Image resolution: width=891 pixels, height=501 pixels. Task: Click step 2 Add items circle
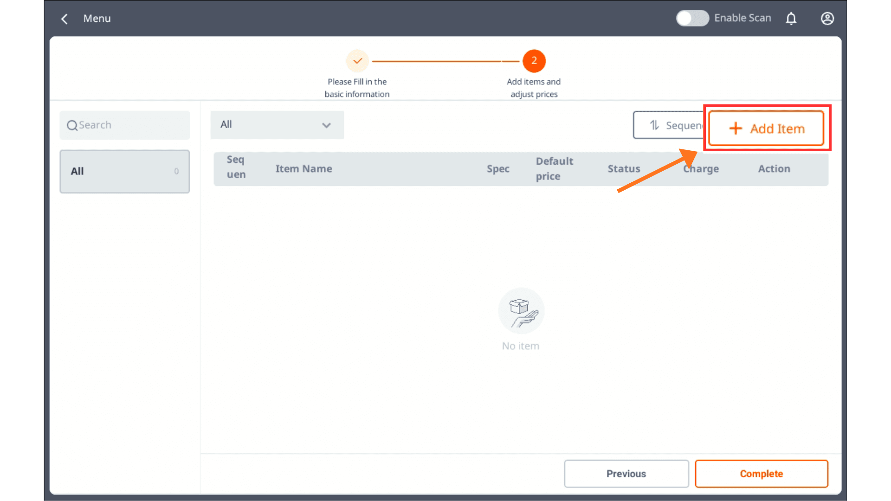click(x=534, y=61)
